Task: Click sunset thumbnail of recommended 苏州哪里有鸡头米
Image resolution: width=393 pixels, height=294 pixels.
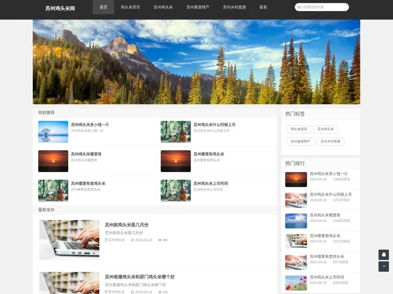Action: click(x=176, y=161)
